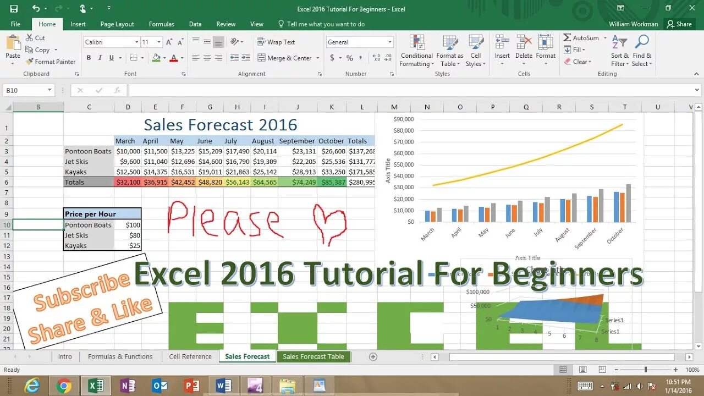704x396 pixels.
Task: Open Conditional Formatting
Action: pyautogui.click(x=417, y=51)
